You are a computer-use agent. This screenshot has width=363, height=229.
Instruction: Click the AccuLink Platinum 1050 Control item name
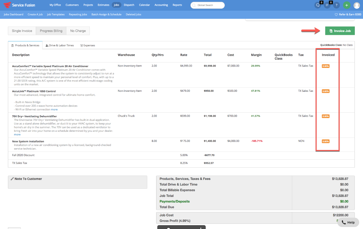[34, 91]
